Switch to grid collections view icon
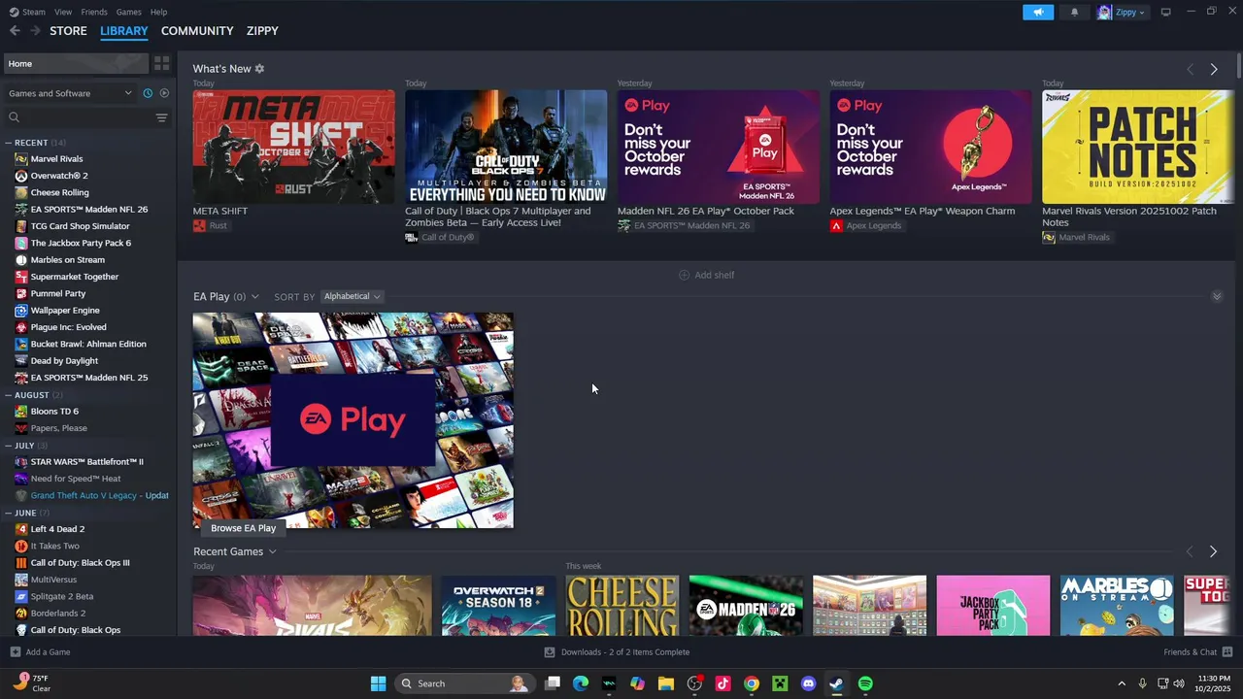 pos(161,63)
